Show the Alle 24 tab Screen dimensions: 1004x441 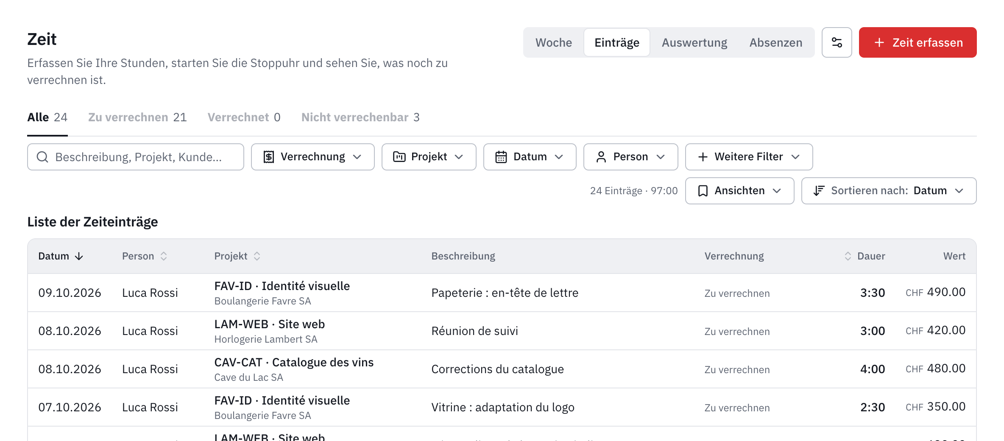click(x=47, y=117)
